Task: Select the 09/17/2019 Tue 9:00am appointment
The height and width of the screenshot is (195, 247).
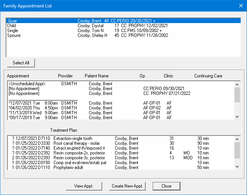Action: 121,118
